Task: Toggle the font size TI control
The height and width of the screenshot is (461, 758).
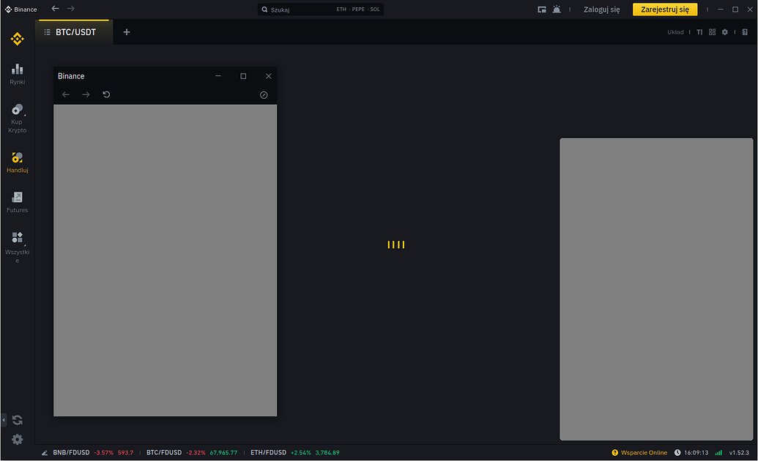Action: [699, 31]
